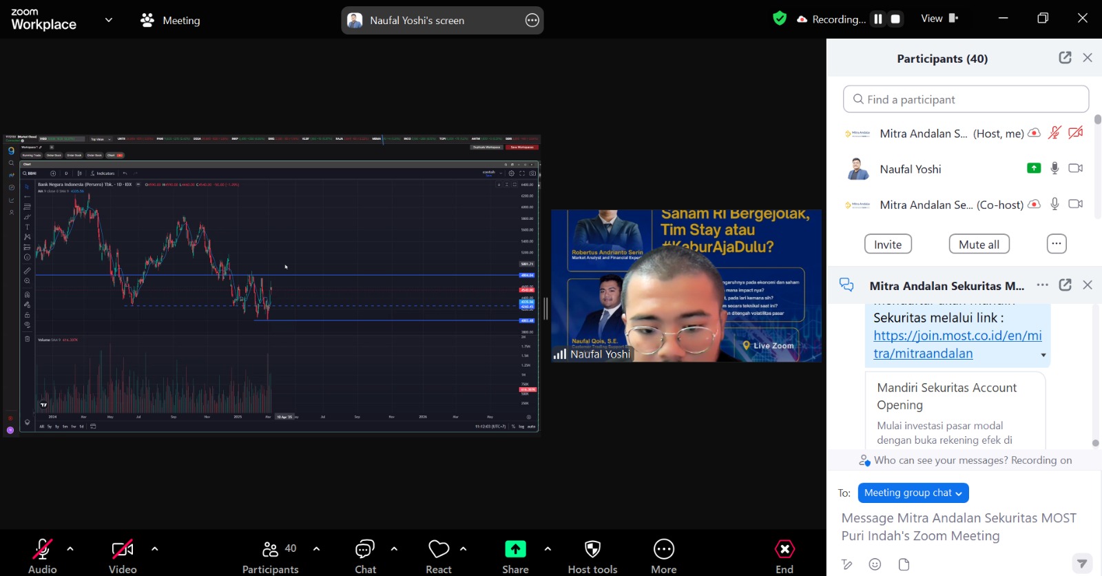Stop the recording

tap(895, 19)
